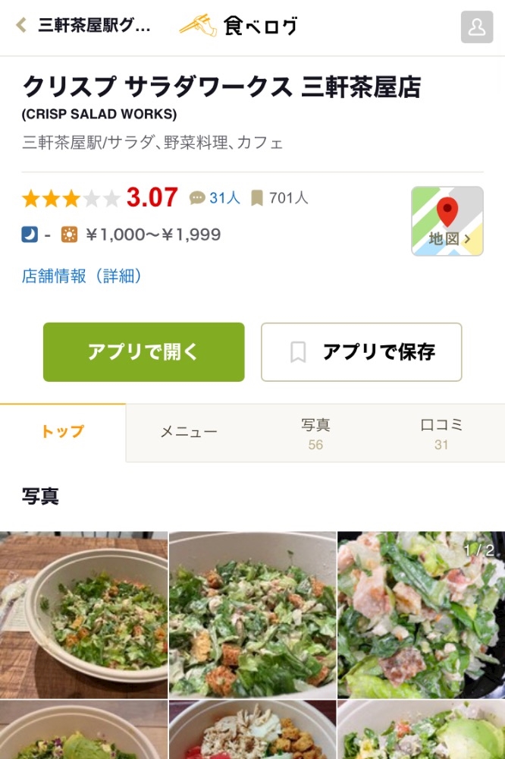
Task: Open the middle Caesar salad photo
Action: point(252,615)
